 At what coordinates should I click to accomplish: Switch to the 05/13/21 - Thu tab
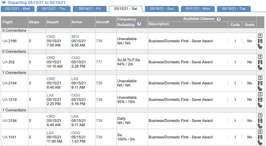pyautogui.click(x=53, y=9)
